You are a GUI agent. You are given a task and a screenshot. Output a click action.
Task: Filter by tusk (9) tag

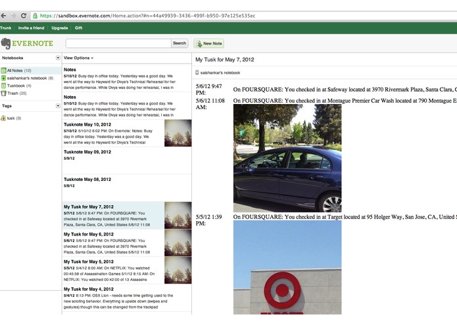(x=31, y=118)
